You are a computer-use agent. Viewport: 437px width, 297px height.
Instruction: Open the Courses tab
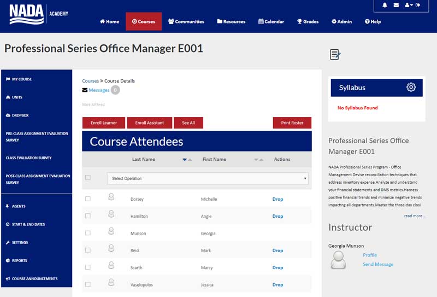144,21
